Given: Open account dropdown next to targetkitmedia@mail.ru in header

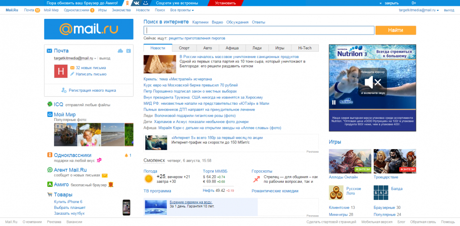Looking at the screenshot, I should point(438,10).
